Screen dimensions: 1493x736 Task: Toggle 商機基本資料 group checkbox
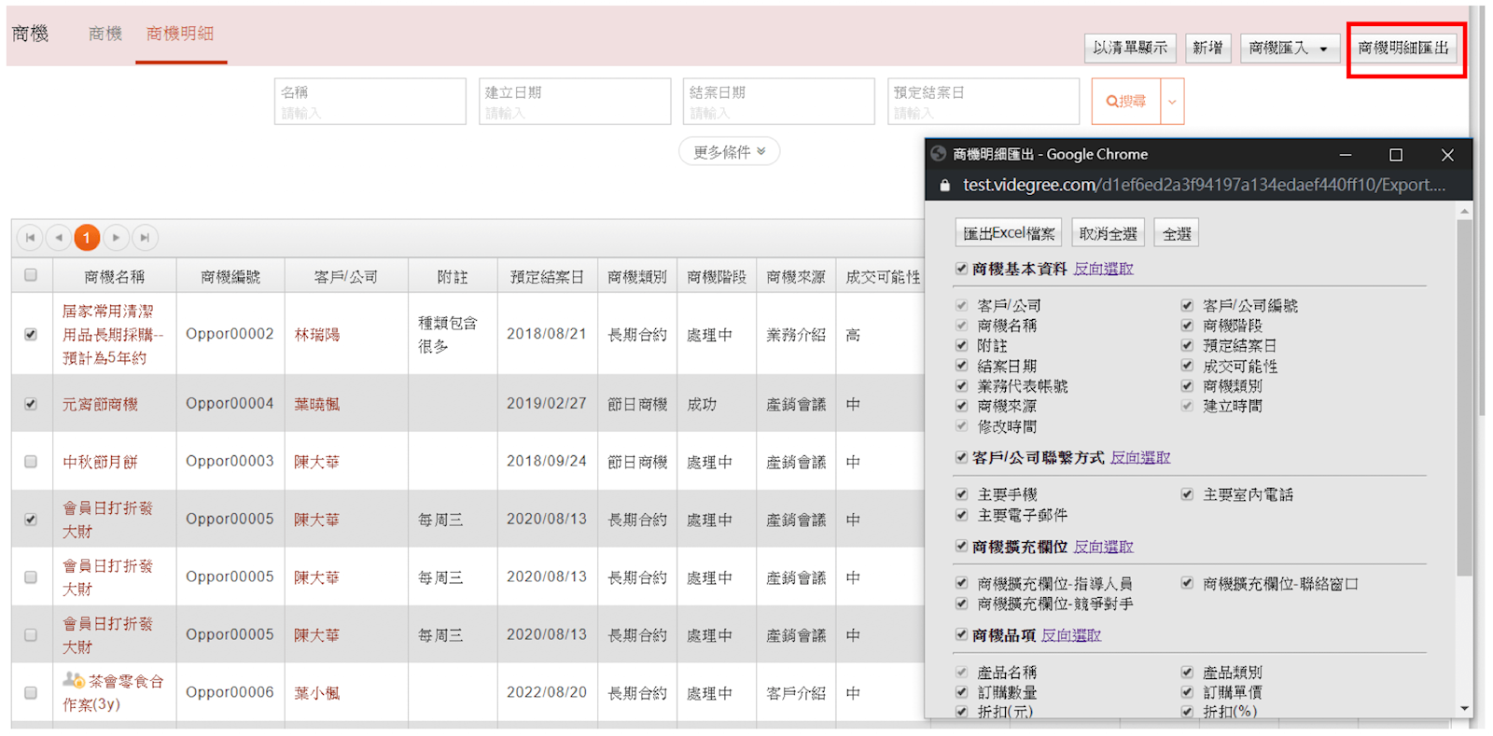[x=961, y=269]
